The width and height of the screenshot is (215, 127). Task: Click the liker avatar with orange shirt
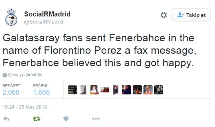(x=148, y=90)
